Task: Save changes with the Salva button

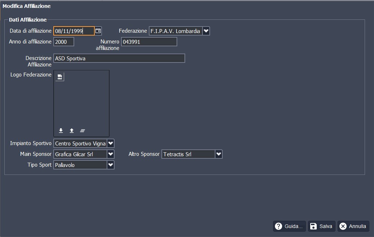Action: pyautogui.click(x=321, y=226)
